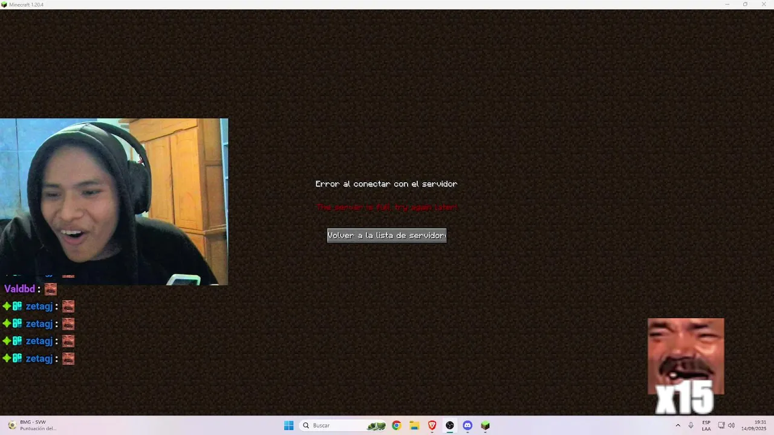The width and height of the screenshot is (774, 435).
Task: Open Brave browser from the taskbar
Action: click(432, 425)
